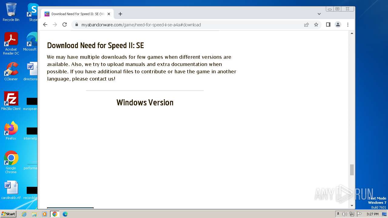Select the carolinakb.rtf file on desktop
Viewport: 388px width, 218px height.
click(11, 190)
